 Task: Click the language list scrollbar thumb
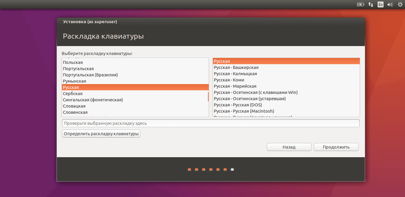coord(208,97)
